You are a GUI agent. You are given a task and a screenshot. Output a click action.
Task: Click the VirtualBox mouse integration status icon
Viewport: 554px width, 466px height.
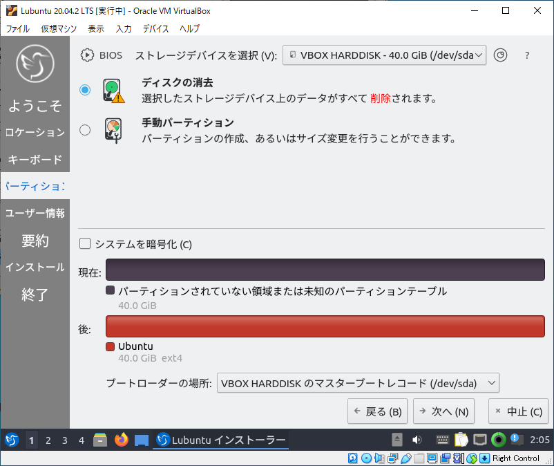point(472,458)
